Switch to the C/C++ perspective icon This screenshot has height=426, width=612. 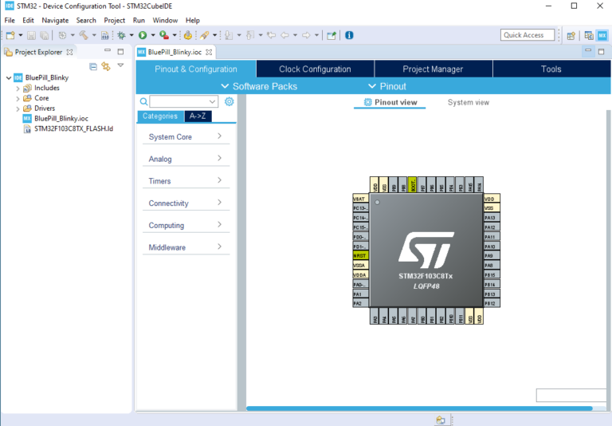coord(589,36)
